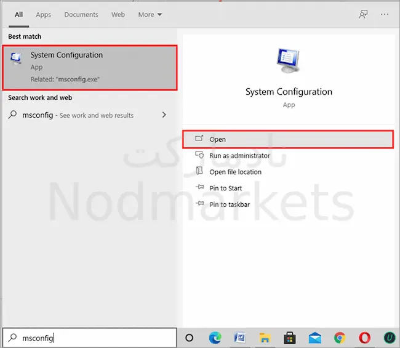Click System Configuration title in details pane
Viewport: 400px width, 348px height.
[289, 92]
